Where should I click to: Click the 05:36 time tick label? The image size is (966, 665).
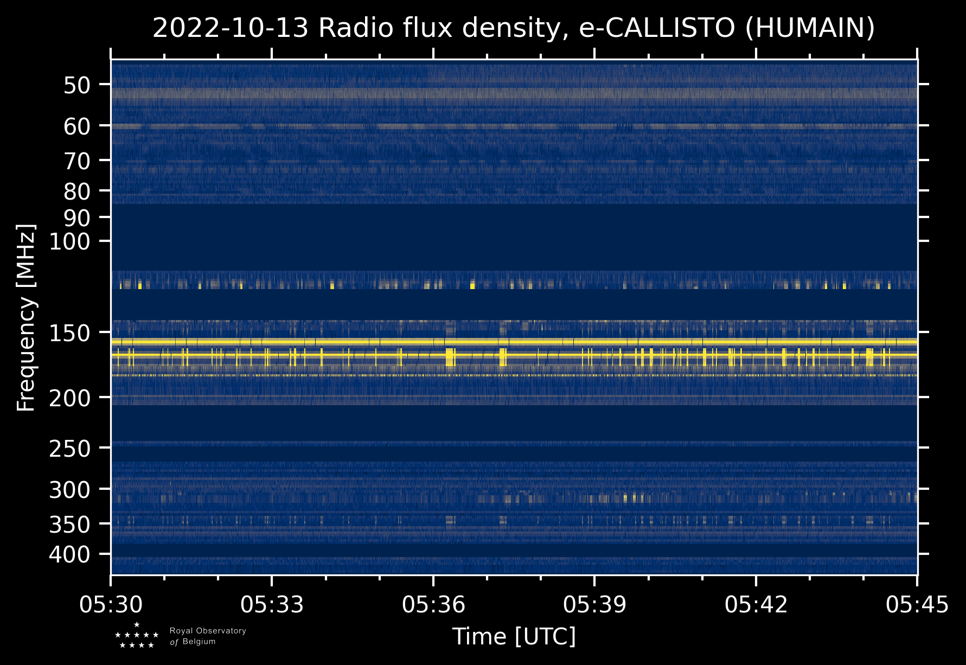pyautogui.click(x=433, y=604)
